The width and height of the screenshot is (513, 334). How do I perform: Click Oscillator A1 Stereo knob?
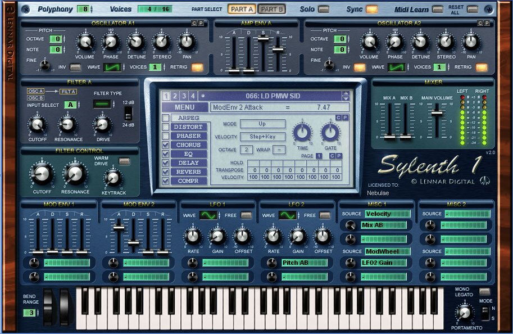[161, 42]
